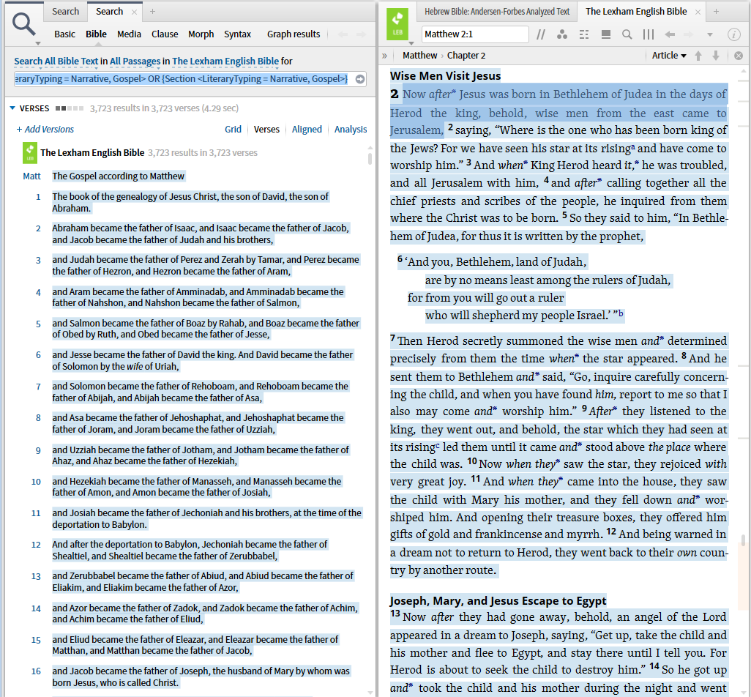
Task: Switch results to Verses view
Action: point(266,130)
